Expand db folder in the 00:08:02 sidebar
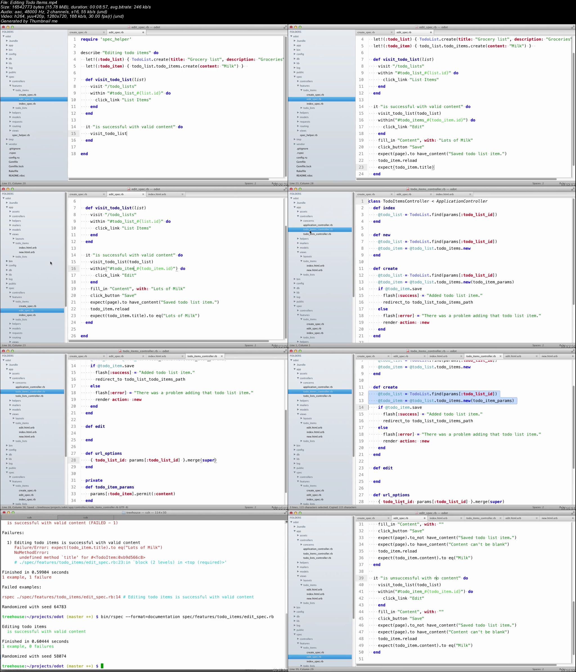The width and height of the screenshot is (576, 672). [x=295, y=617]
